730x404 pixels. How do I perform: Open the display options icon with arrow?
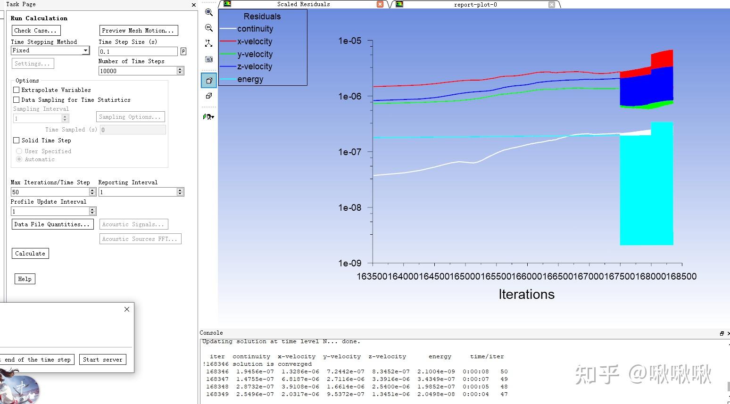tap(208, 116)
